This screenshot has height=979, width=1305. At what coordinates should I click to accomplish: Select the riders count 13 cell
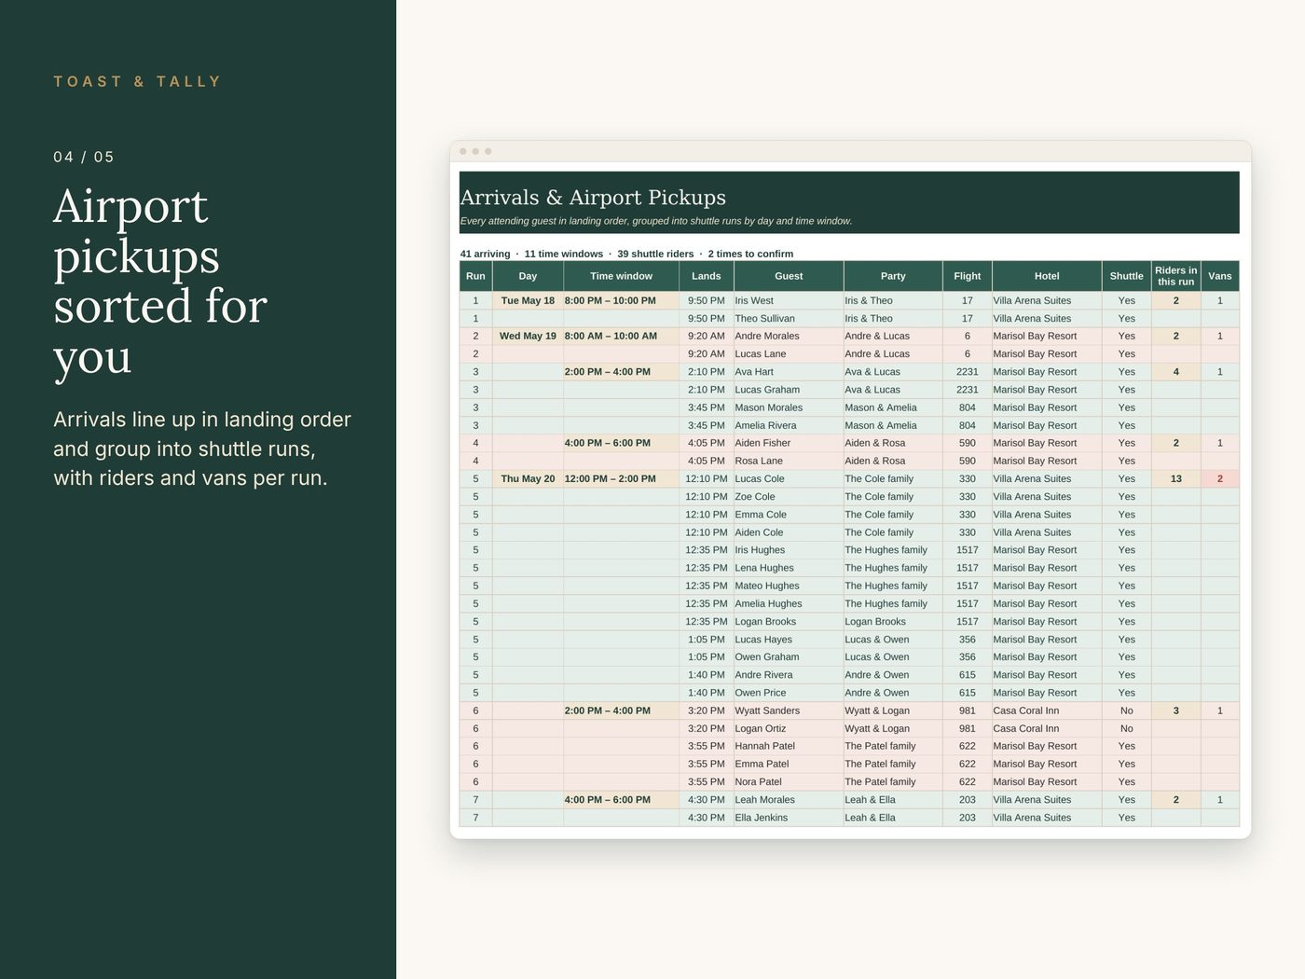point(1175,479)
